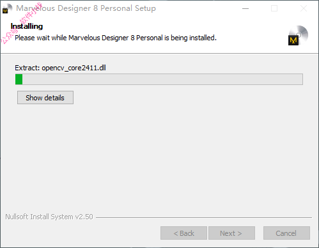
Task: Click the empty gray area below Show details
Action: pos(159,158)
